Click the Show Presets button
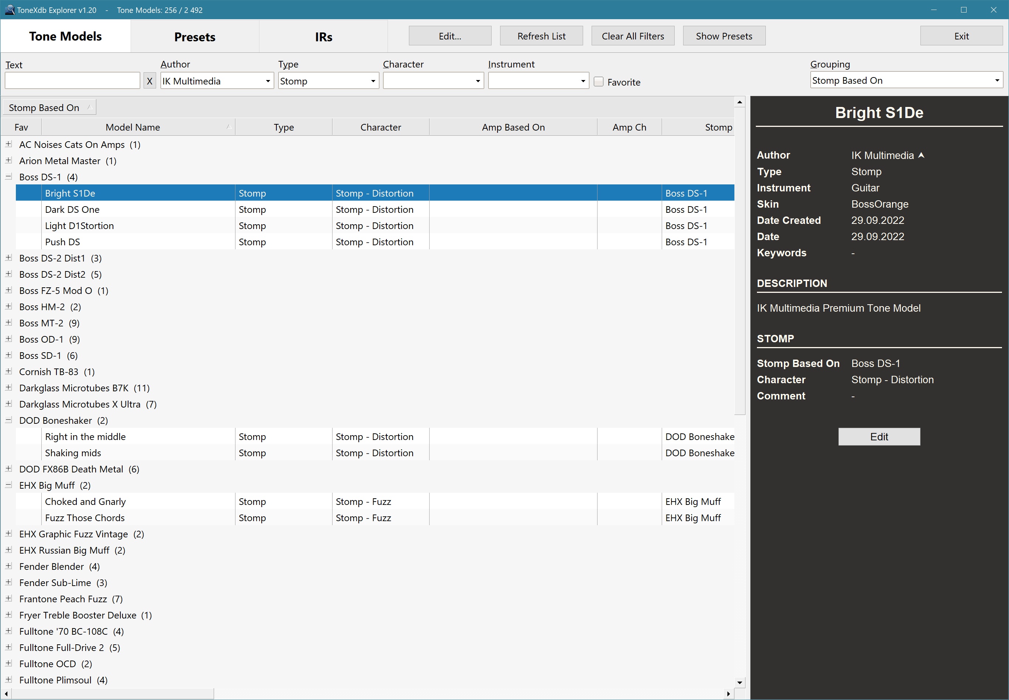 [x=724, y=36]
